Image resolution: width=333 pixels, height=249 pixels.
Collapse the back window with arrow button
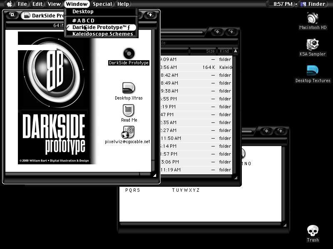281,131
